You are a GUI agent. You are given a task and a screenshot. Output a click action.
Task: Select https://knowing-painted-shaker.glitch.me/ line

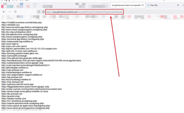[20, 53]
